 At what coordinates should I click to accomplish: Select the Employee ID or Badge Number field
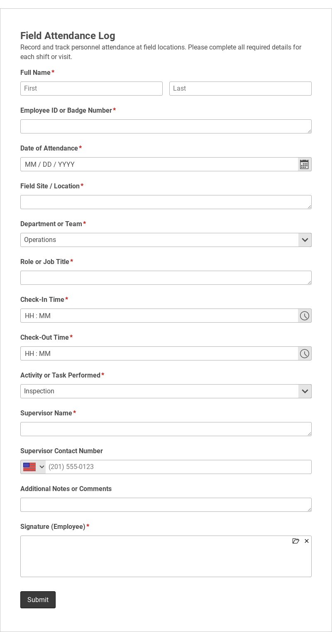(x=166, y=126)
